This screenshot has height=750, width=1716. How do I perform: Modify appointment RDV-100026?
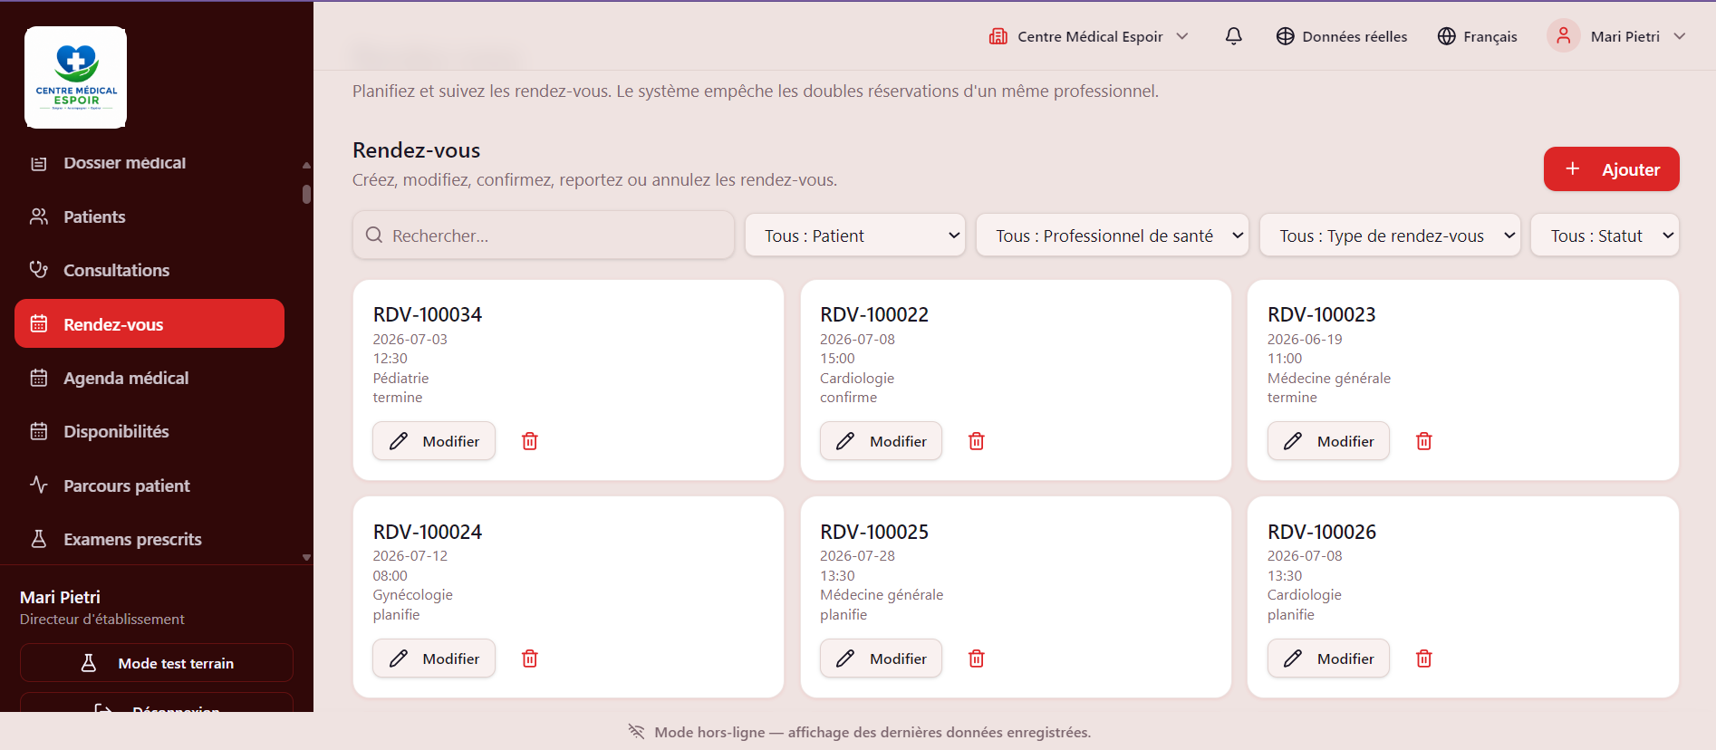(1328, 659)
